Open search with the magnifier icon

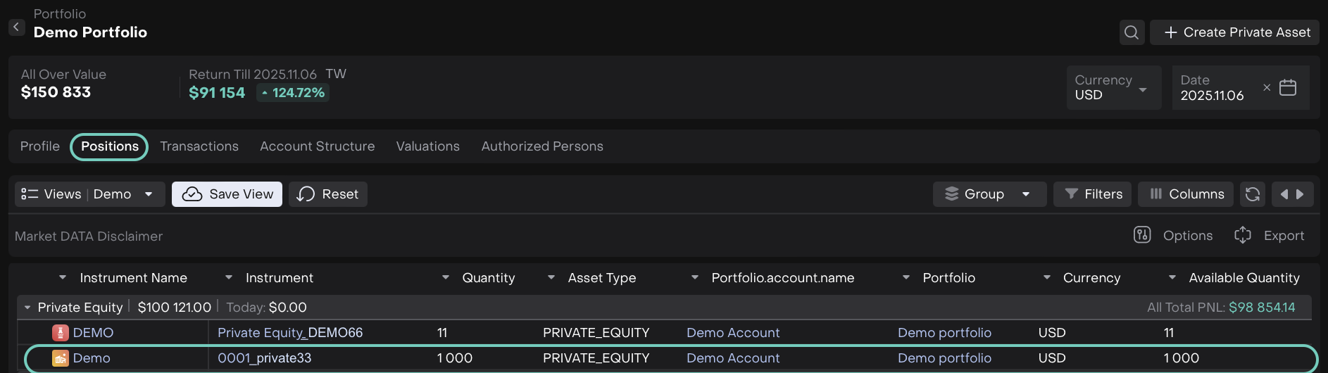tap(1132, 32)
